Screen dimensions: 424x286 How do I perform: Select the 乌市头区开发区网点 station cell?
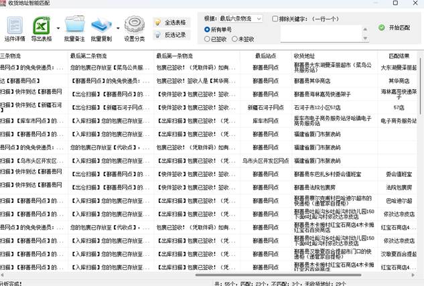pos(265,161)
